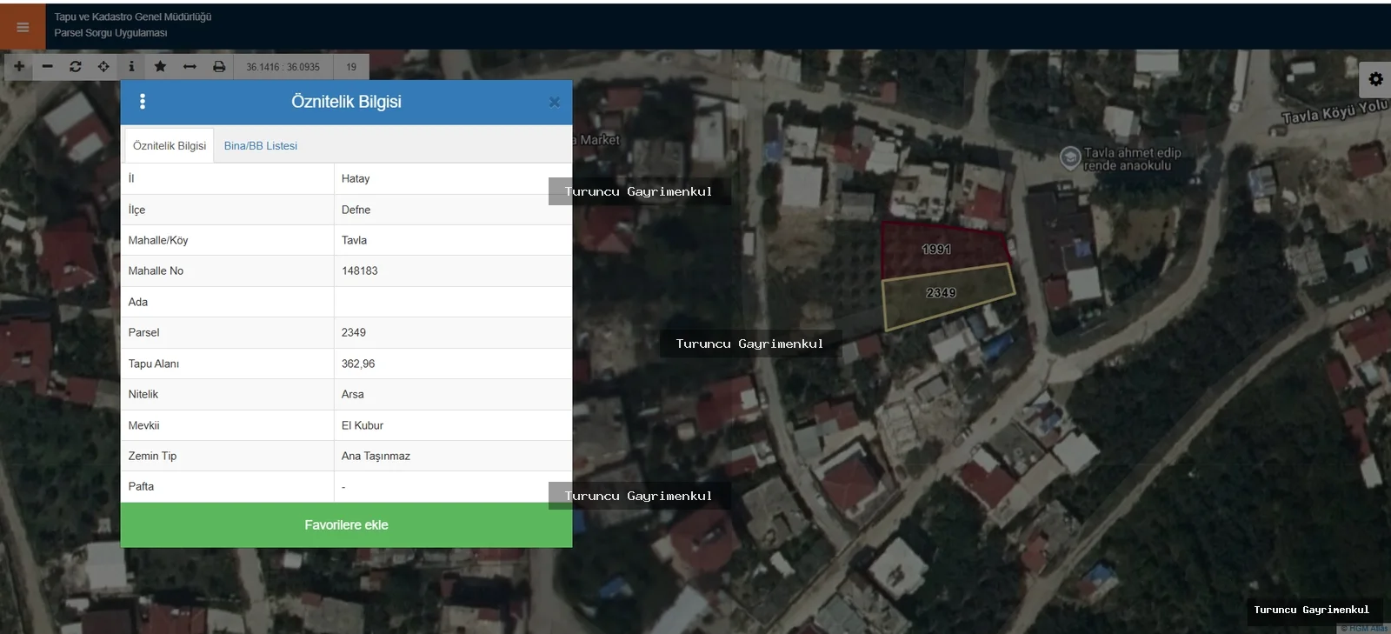Screen dimensions: 1391x634
Task: Open favorites with the star icon
Action: [x=160, y=67]
